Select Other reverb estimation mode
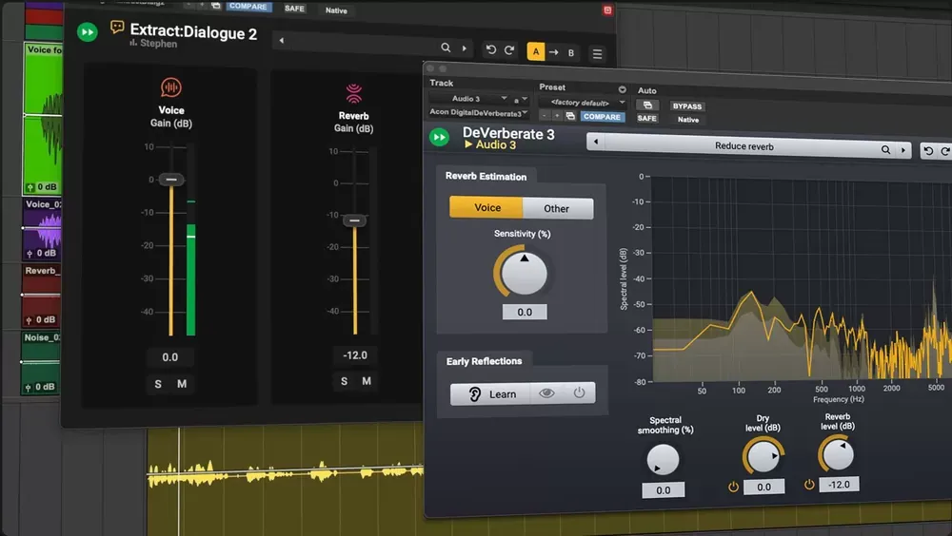 (557, 208)
